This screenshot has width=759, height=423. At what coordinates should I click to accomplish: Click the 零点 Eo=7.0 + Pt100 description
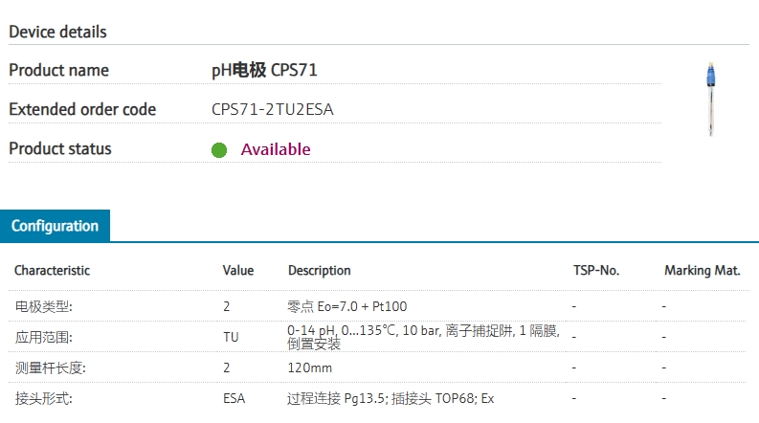(347, 306)
